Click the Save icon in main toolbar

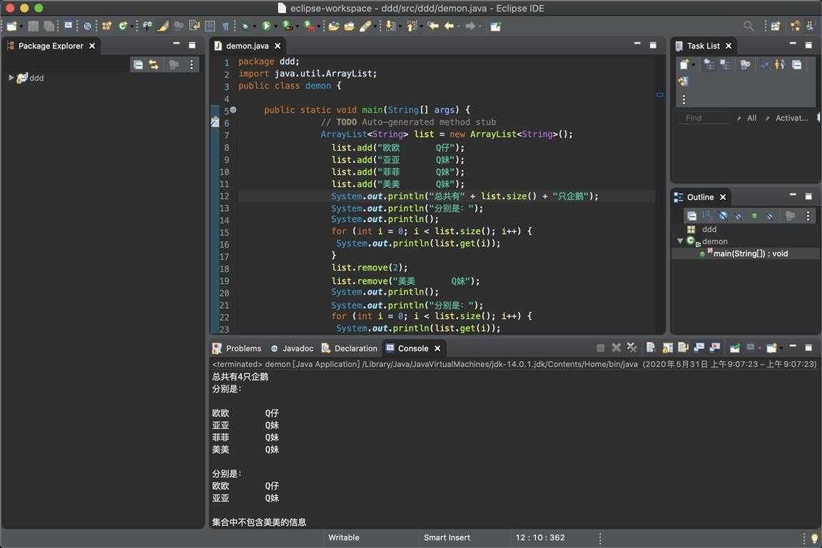tap(33, 26)
